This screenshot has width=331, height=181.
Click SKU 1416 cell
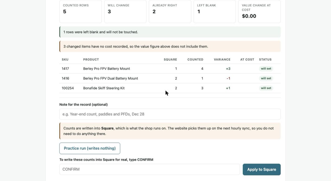[65, 78]
